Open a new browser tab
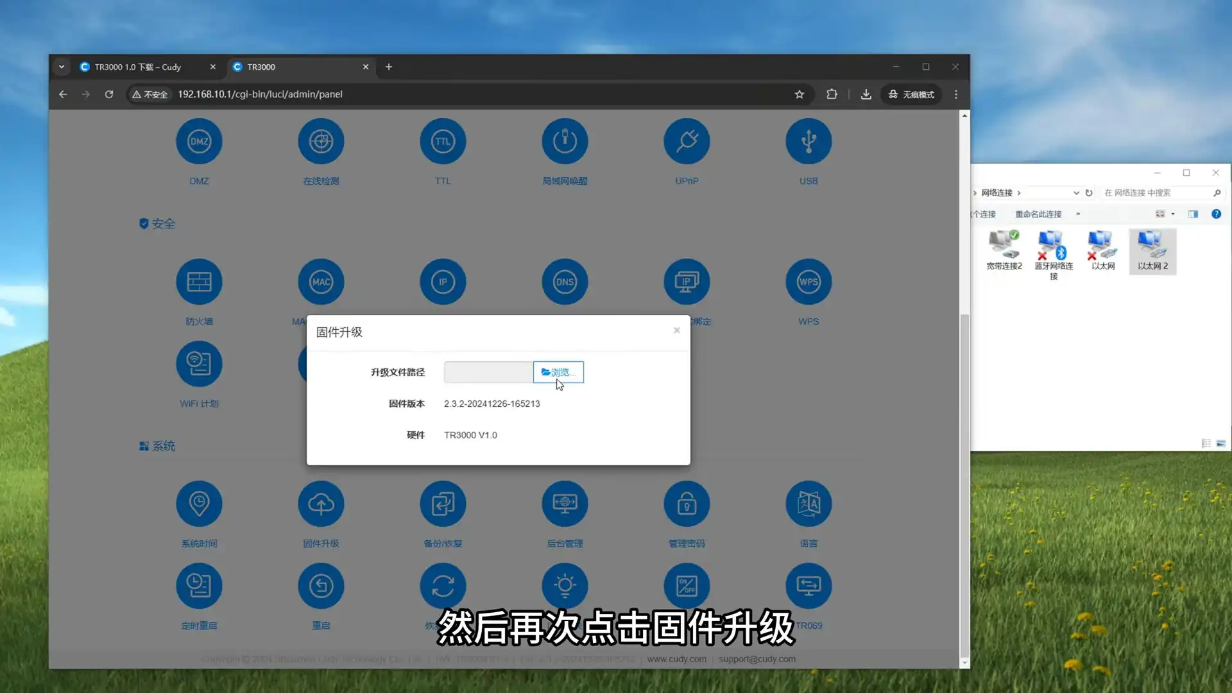 [x=389, y=67]
